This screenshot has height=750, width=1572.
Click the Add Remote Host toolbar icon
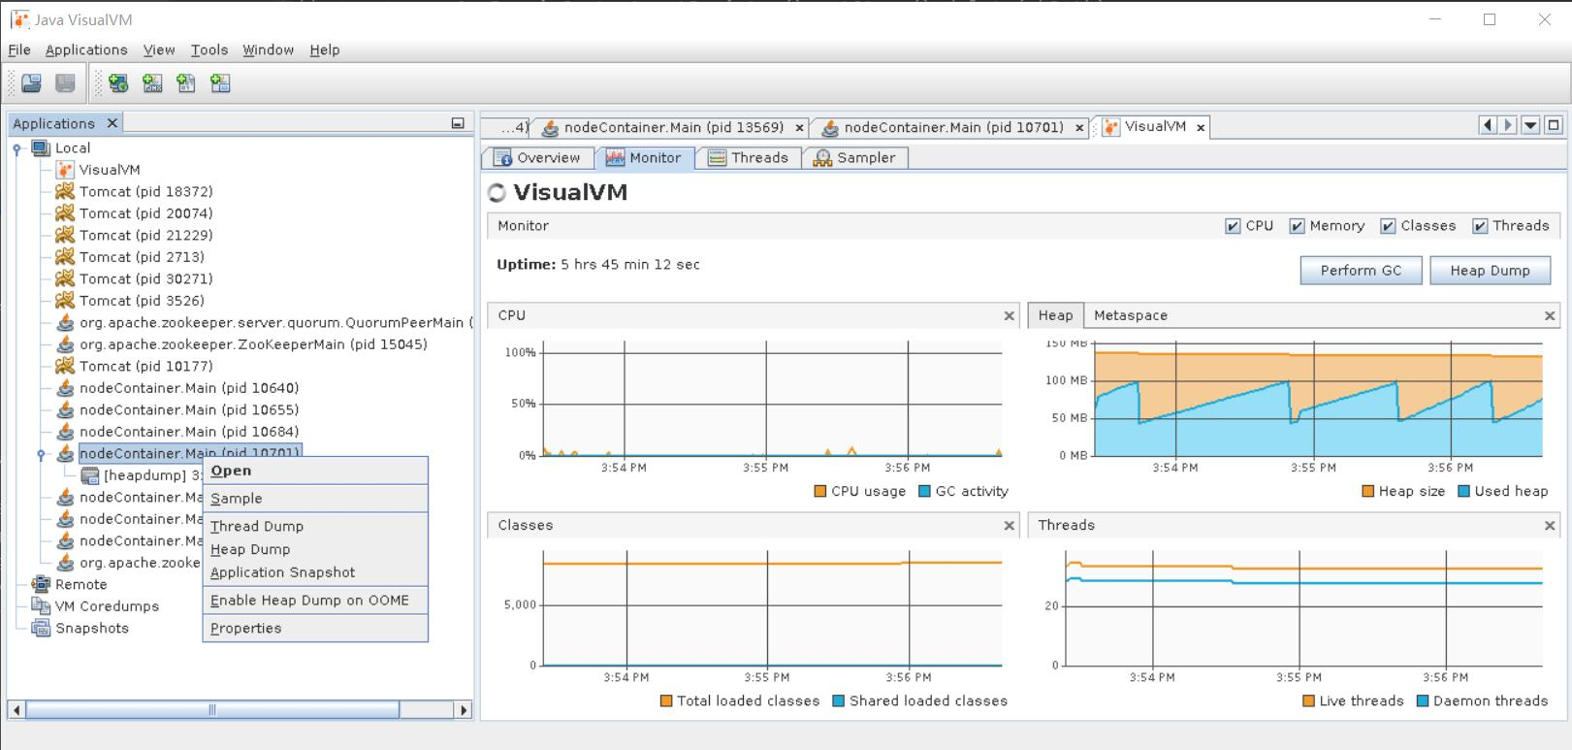[x=118, y=83]
